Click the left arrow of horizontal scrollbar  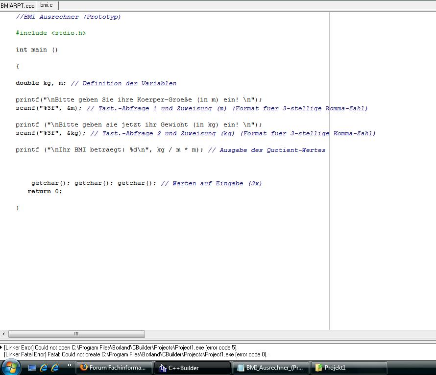pos(3,334)
